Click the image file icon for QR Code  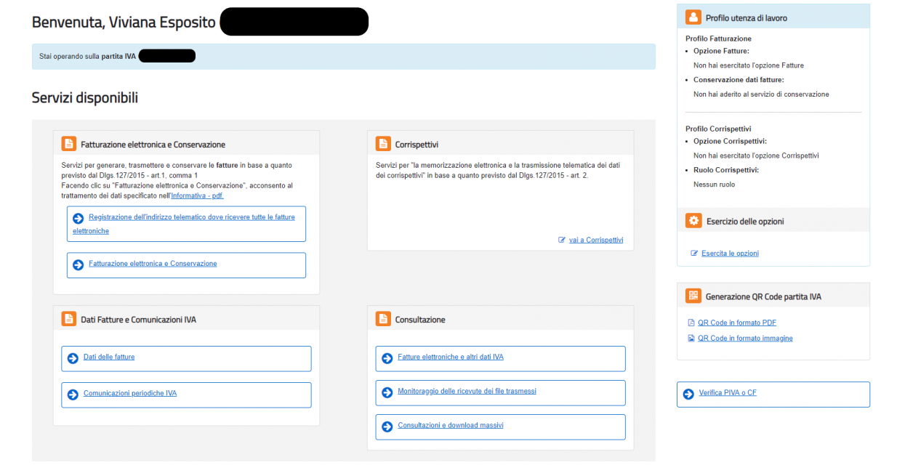(x=691, y=339)
